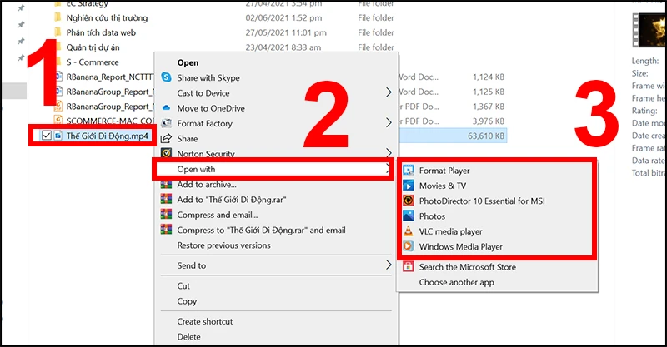The width and height of the screenshot is (667, 347).
Task: Select the Quản trị dự án folder name
Action: pos(93,47)
